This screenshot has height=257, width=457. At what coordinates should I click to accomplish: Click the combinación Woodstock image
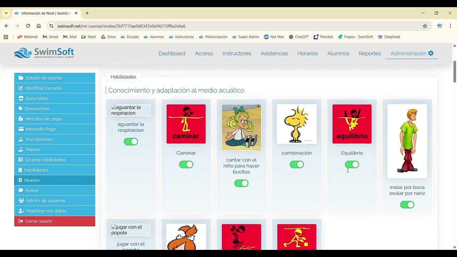[297, 124]
